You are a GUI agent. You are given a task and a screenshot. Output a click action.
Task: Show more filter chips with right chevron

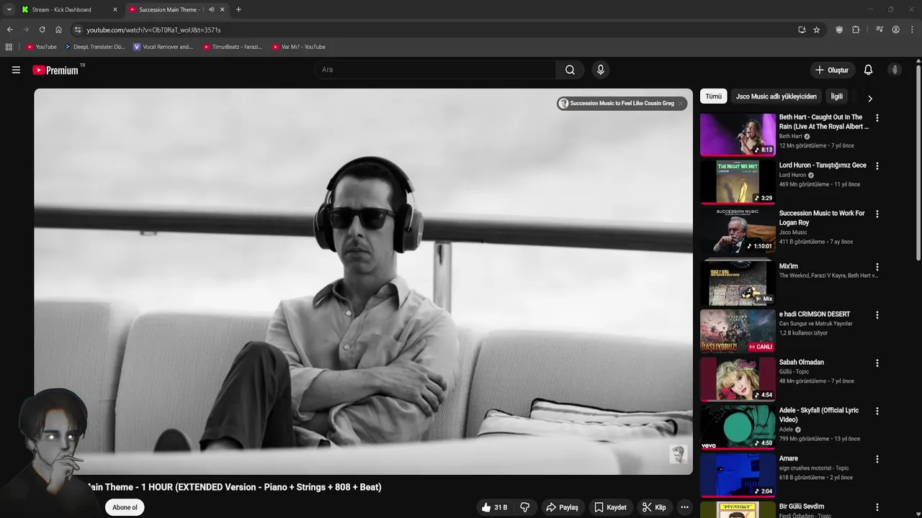[x=869, y=99]
